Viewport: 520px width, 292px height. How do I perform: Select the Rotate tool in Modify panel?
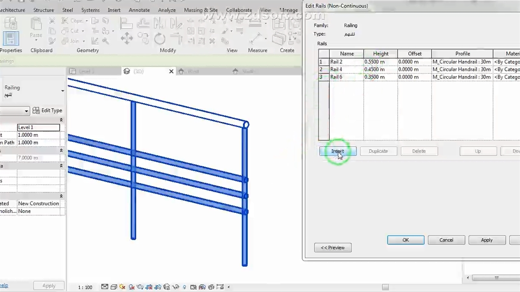pos(159,39)
